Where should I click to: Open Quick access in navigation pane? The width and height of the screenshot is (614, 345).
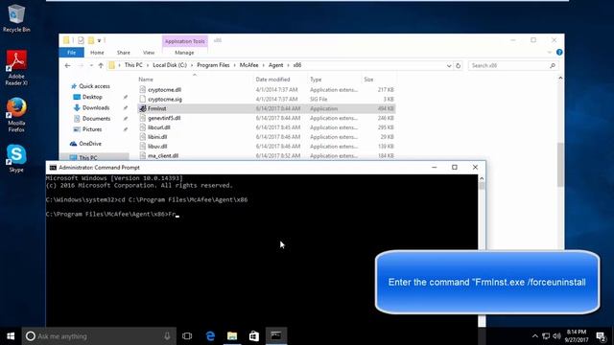94,86
